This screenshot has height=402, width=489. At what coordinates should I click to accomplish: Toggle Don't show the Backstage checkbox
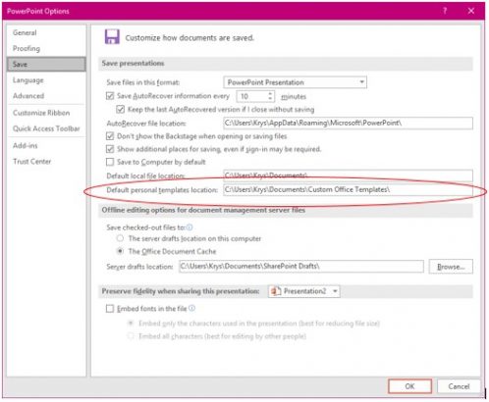[110, 136]
